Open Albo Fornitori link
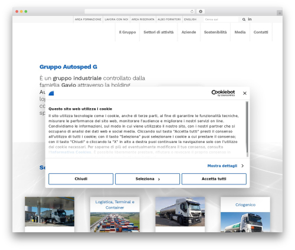The width and height of the screenshot is (295, 250). pos(169,20)
